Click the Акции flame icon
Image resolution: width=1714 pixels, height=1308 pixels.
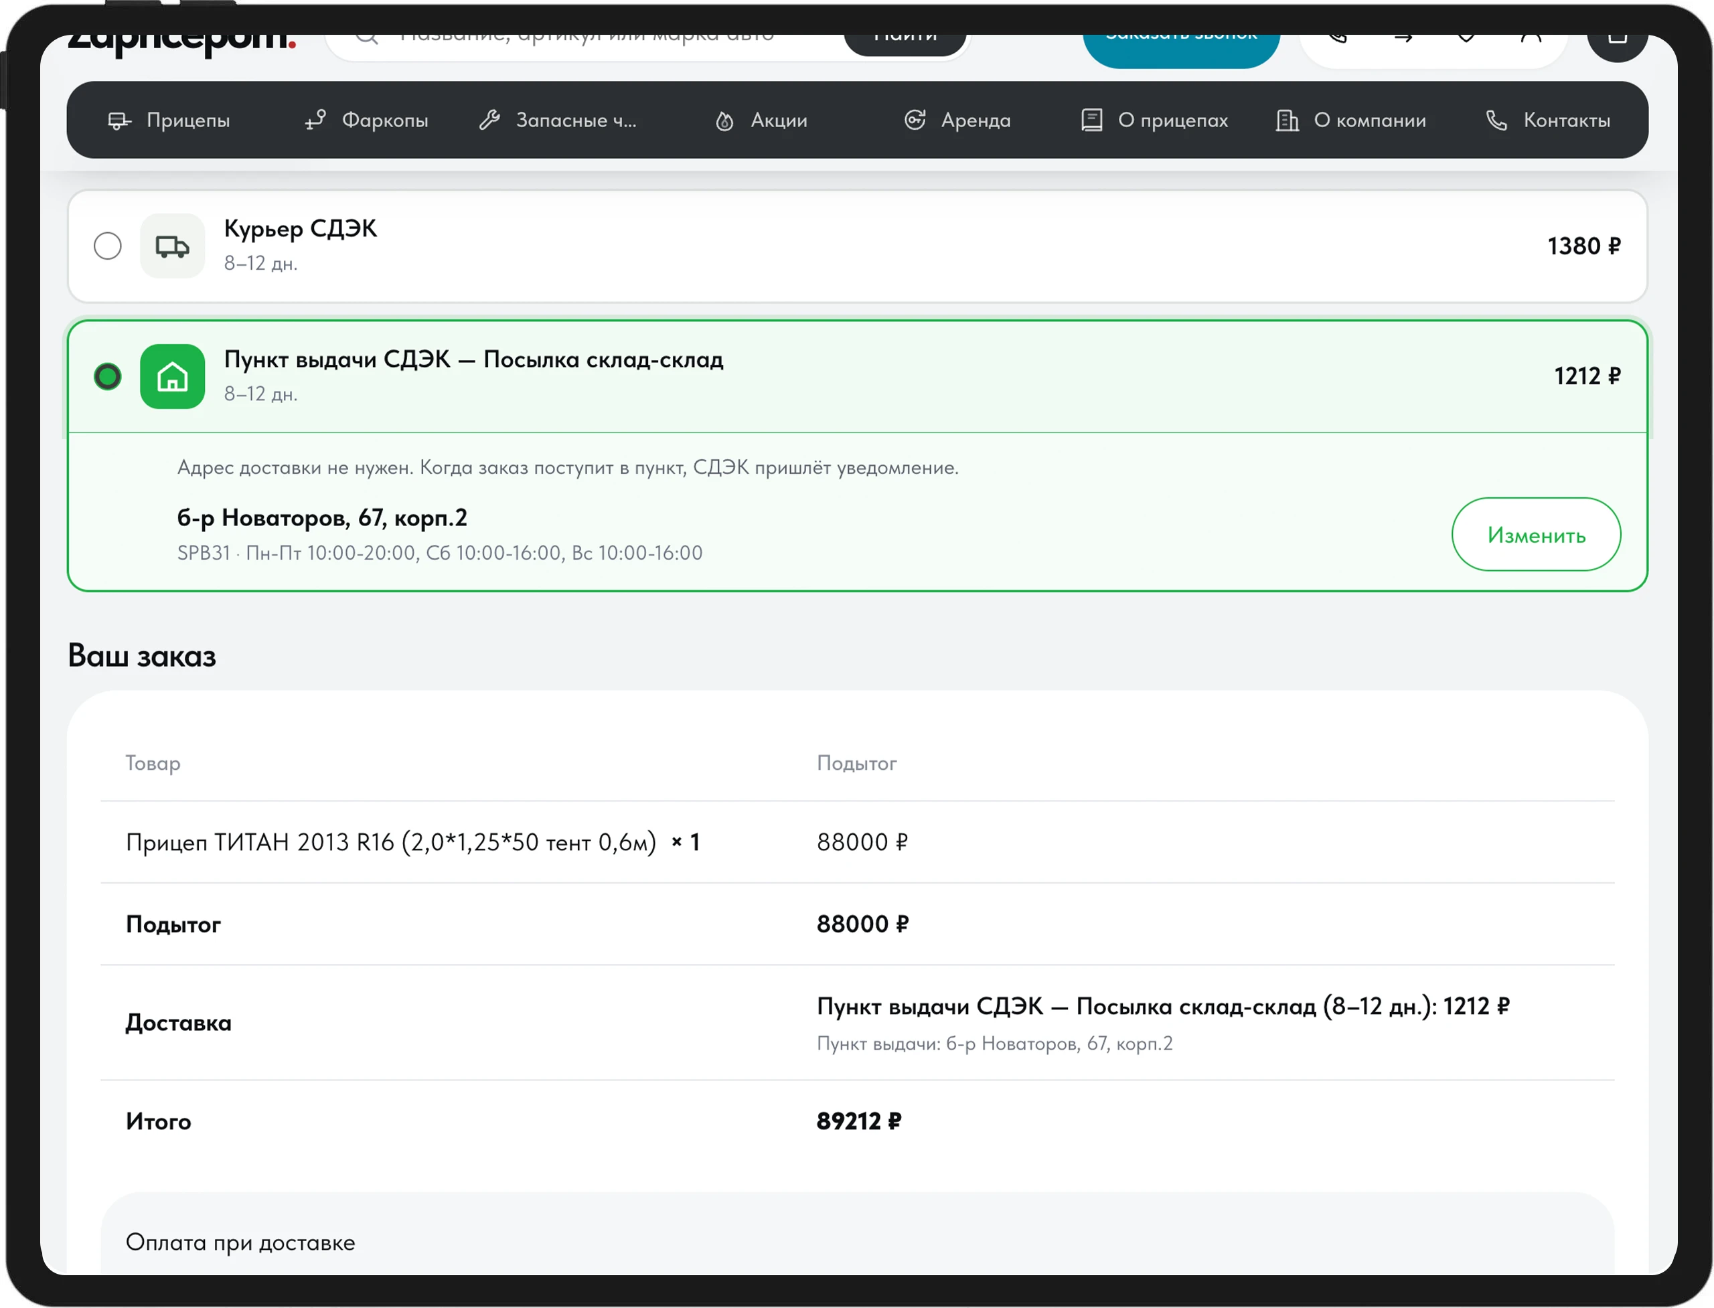pyautogui.click(x=724, y=120)
